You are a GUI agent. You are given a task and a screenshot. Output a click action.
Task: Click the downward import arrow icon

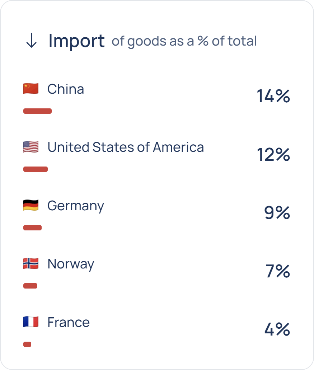point(32,41)
